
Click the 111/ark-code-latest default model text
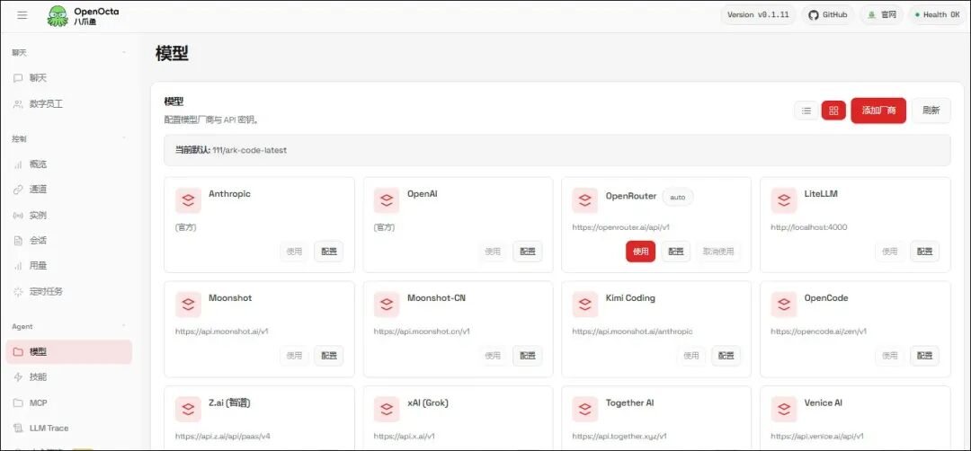point(250,150)
